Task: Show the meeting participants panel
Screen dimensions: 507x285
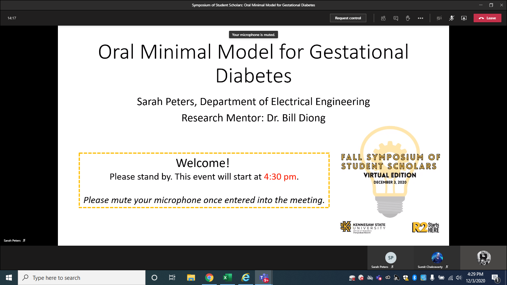Action: 383,18
